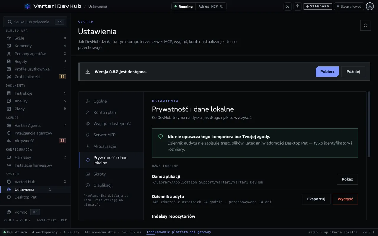Open Instalacje harnessów
The width and height of the screenshot is (378, 236).
[35, 165]
